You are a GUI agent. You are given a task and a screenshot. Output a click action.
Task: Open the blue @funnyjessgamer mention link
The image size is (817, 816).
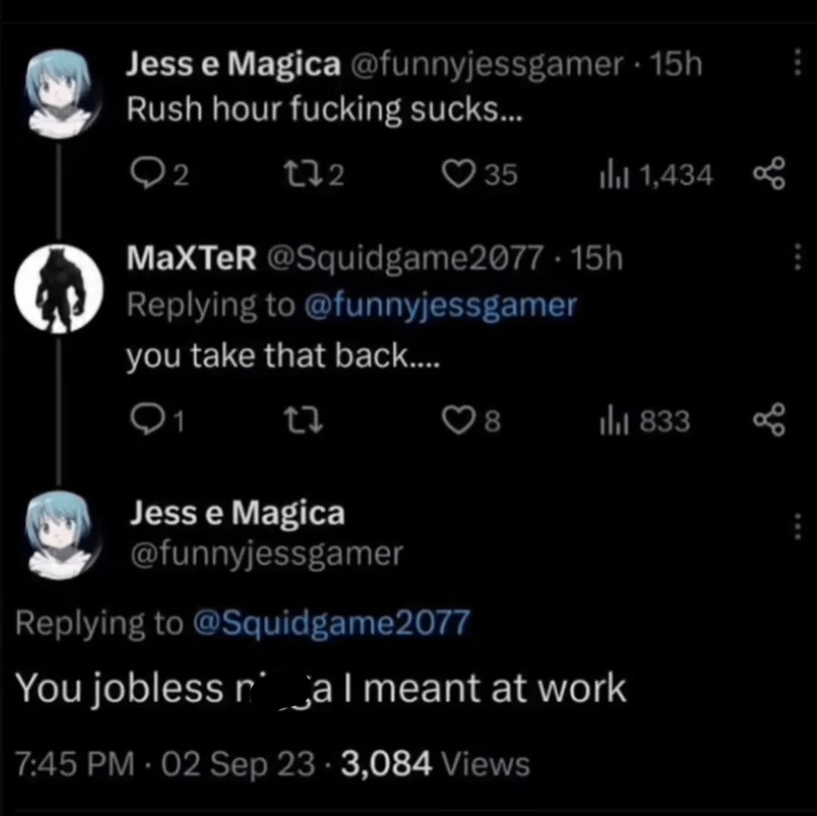tap(440, 305)
